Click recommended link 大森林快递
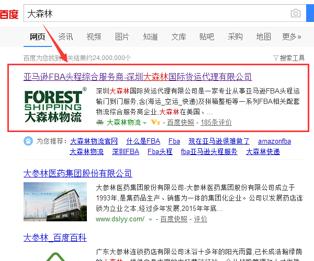The width and height of the screenshot is (314, 261). coord(263,151)
